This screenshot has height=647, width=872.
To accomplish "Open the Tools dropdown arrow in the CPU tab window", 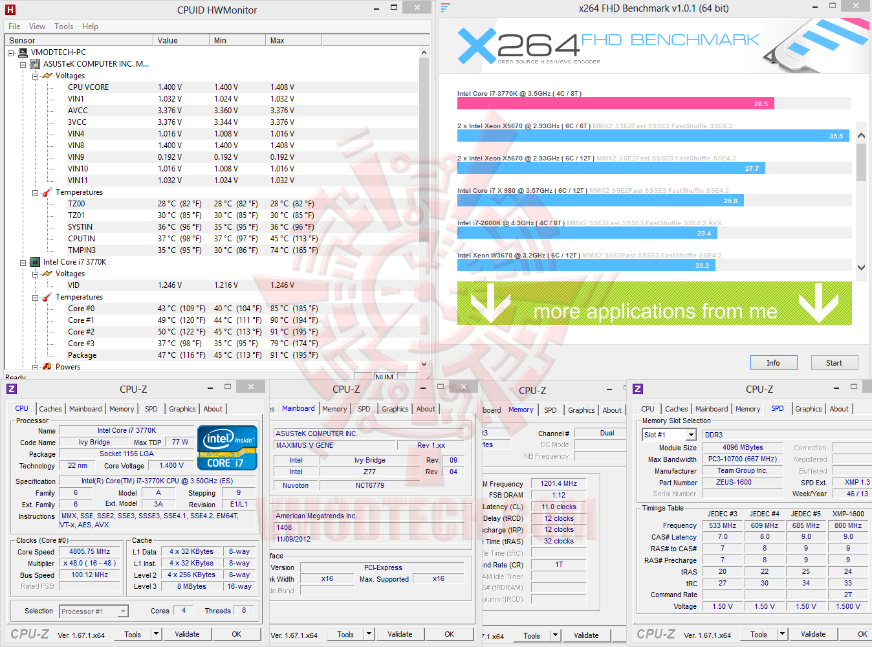I will [156, 634].
